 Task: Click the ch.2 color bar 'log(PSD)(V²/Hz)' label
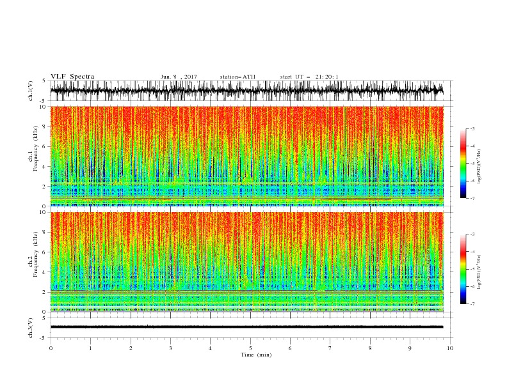click(x=479, y=272)
